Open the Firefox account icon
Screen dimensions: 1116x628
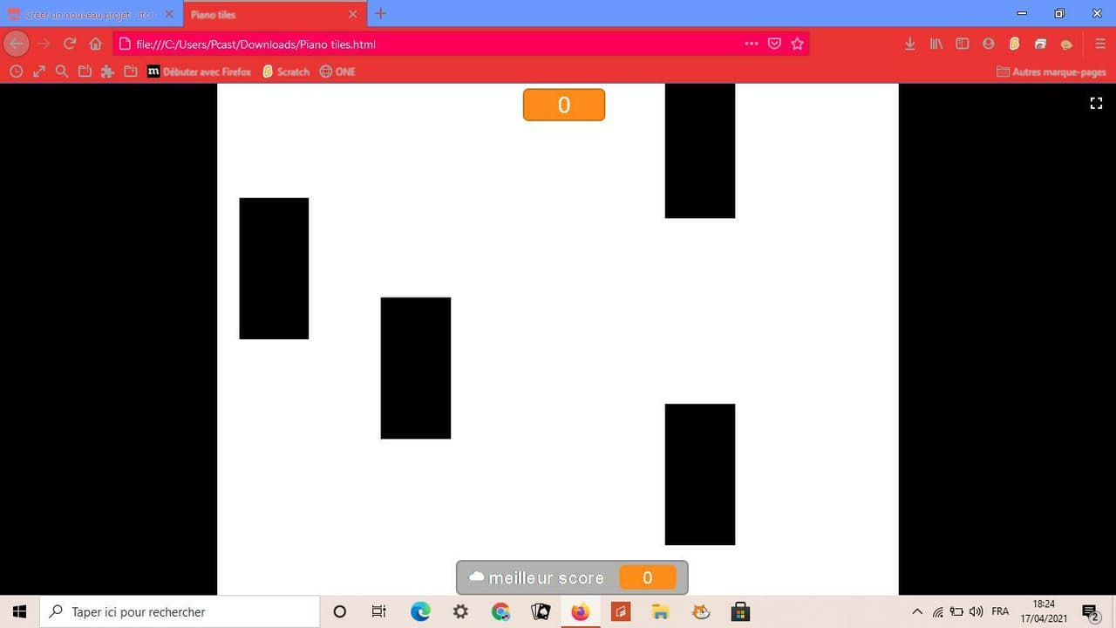[988, 44]
